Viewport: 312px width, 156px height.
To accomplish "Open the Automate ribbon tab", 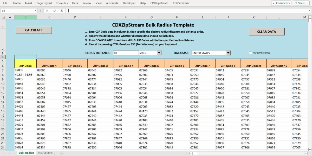I will 112,3.
